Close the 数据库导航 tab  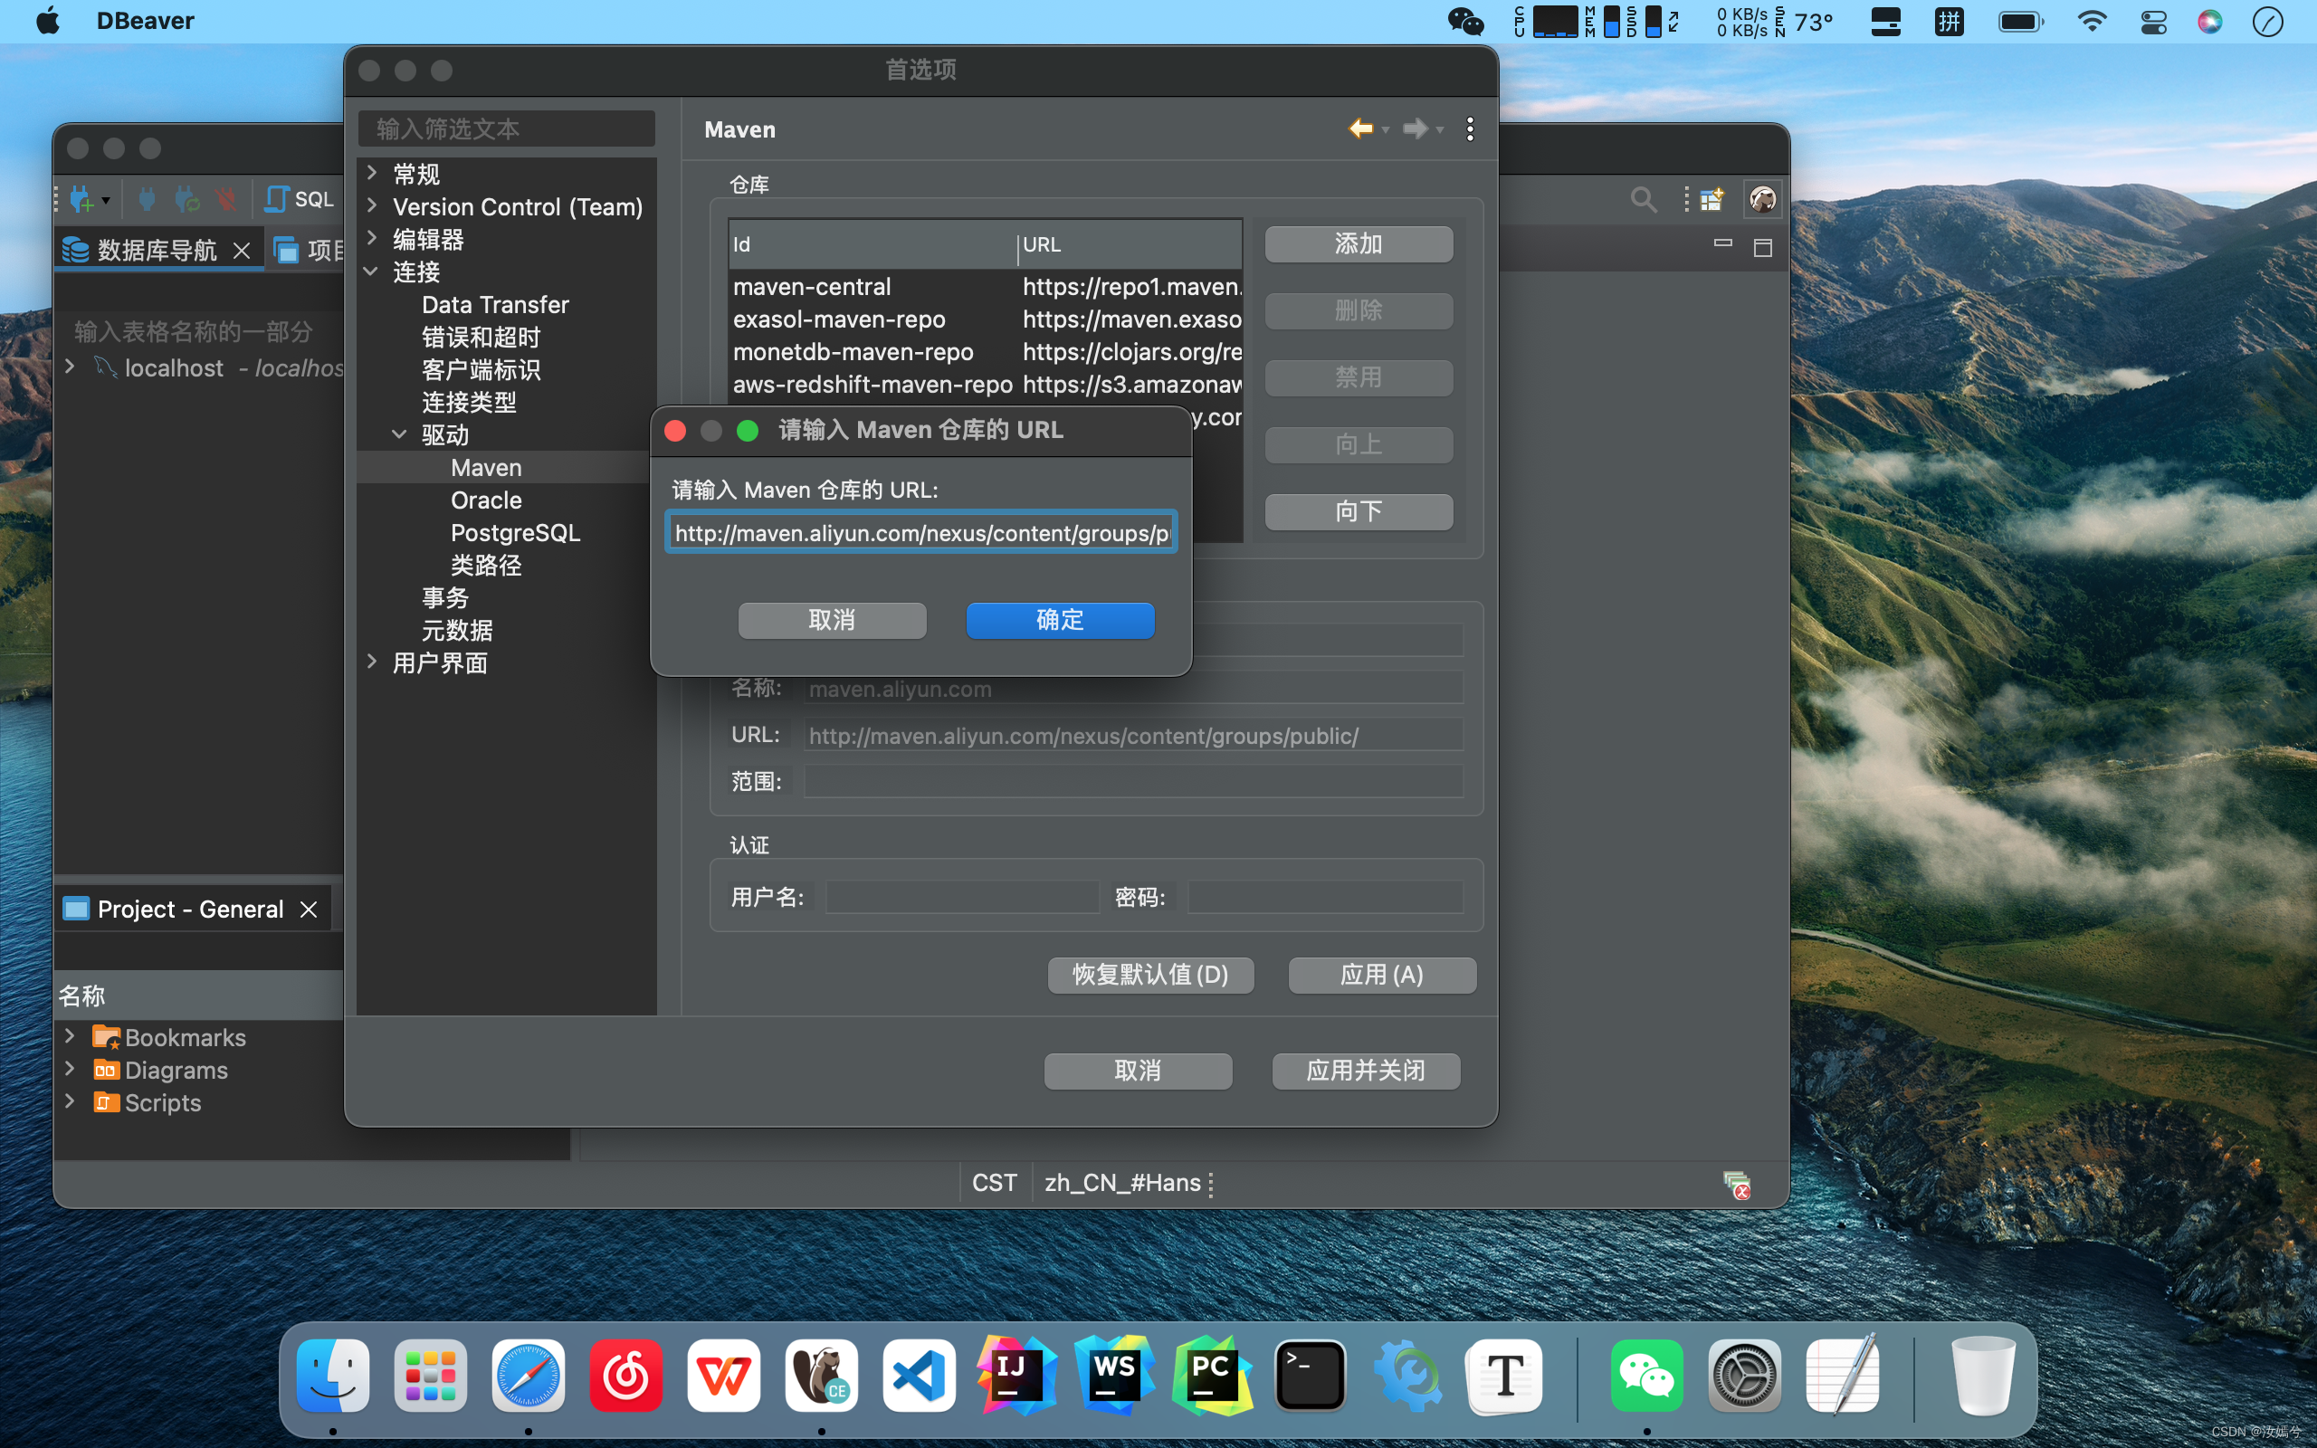[243, 251]
